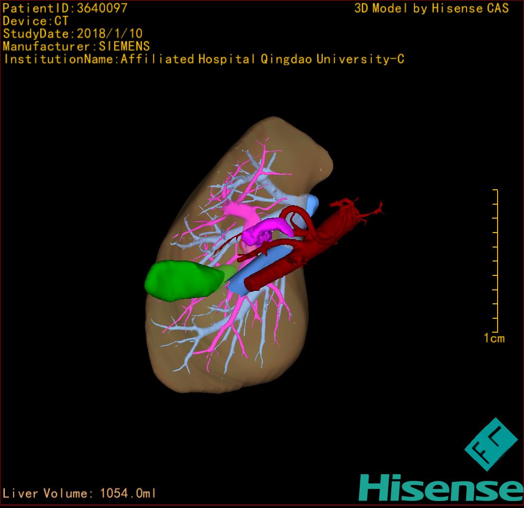This screenshot has height=508, width=524.
Task: Click the Device:CT label
Action: (x=35, y=21)
